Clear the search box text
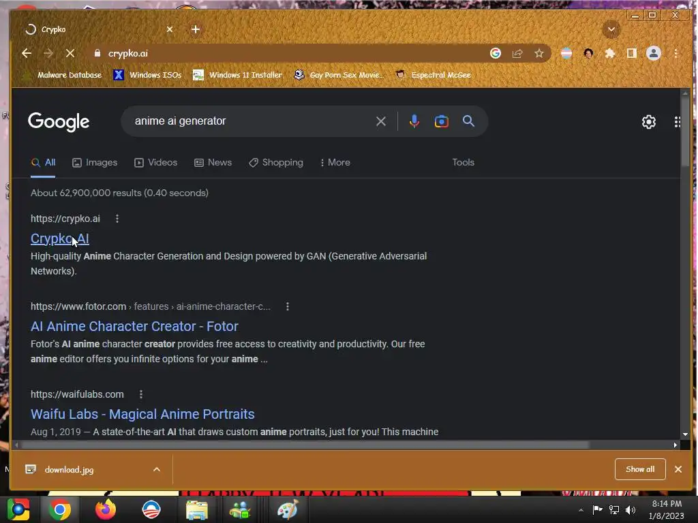Viewport: 698px width, 523px height. [x=380, y=121]
